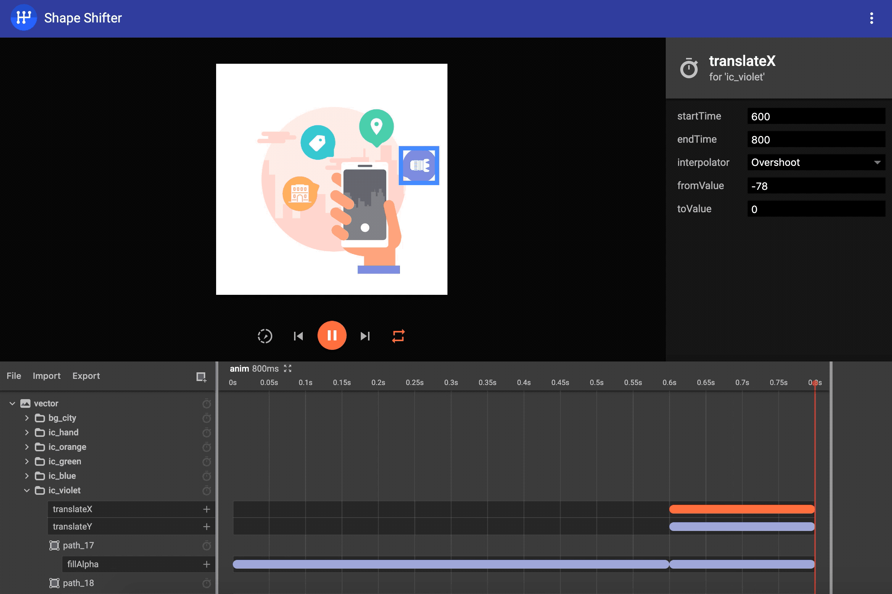
Task: Click the slow motion playback icon
Action: [x=265, y=336]
